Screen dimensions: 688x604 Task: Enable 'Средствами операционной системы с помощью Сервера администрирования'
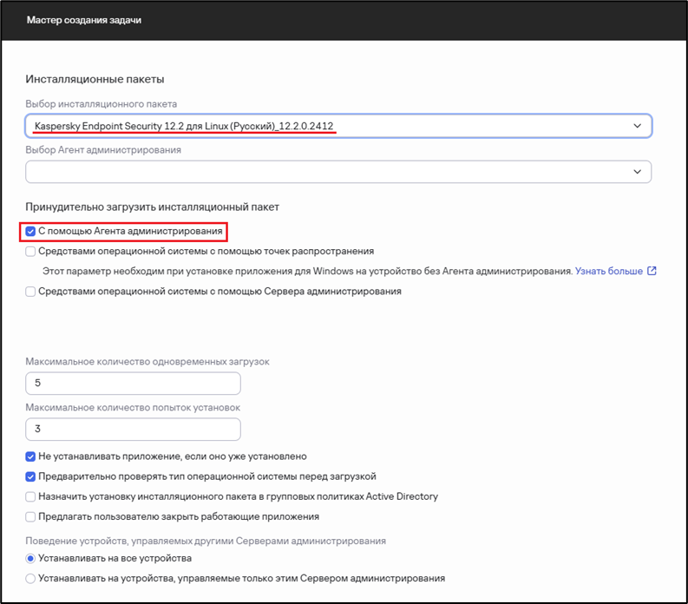pos(30,292)
